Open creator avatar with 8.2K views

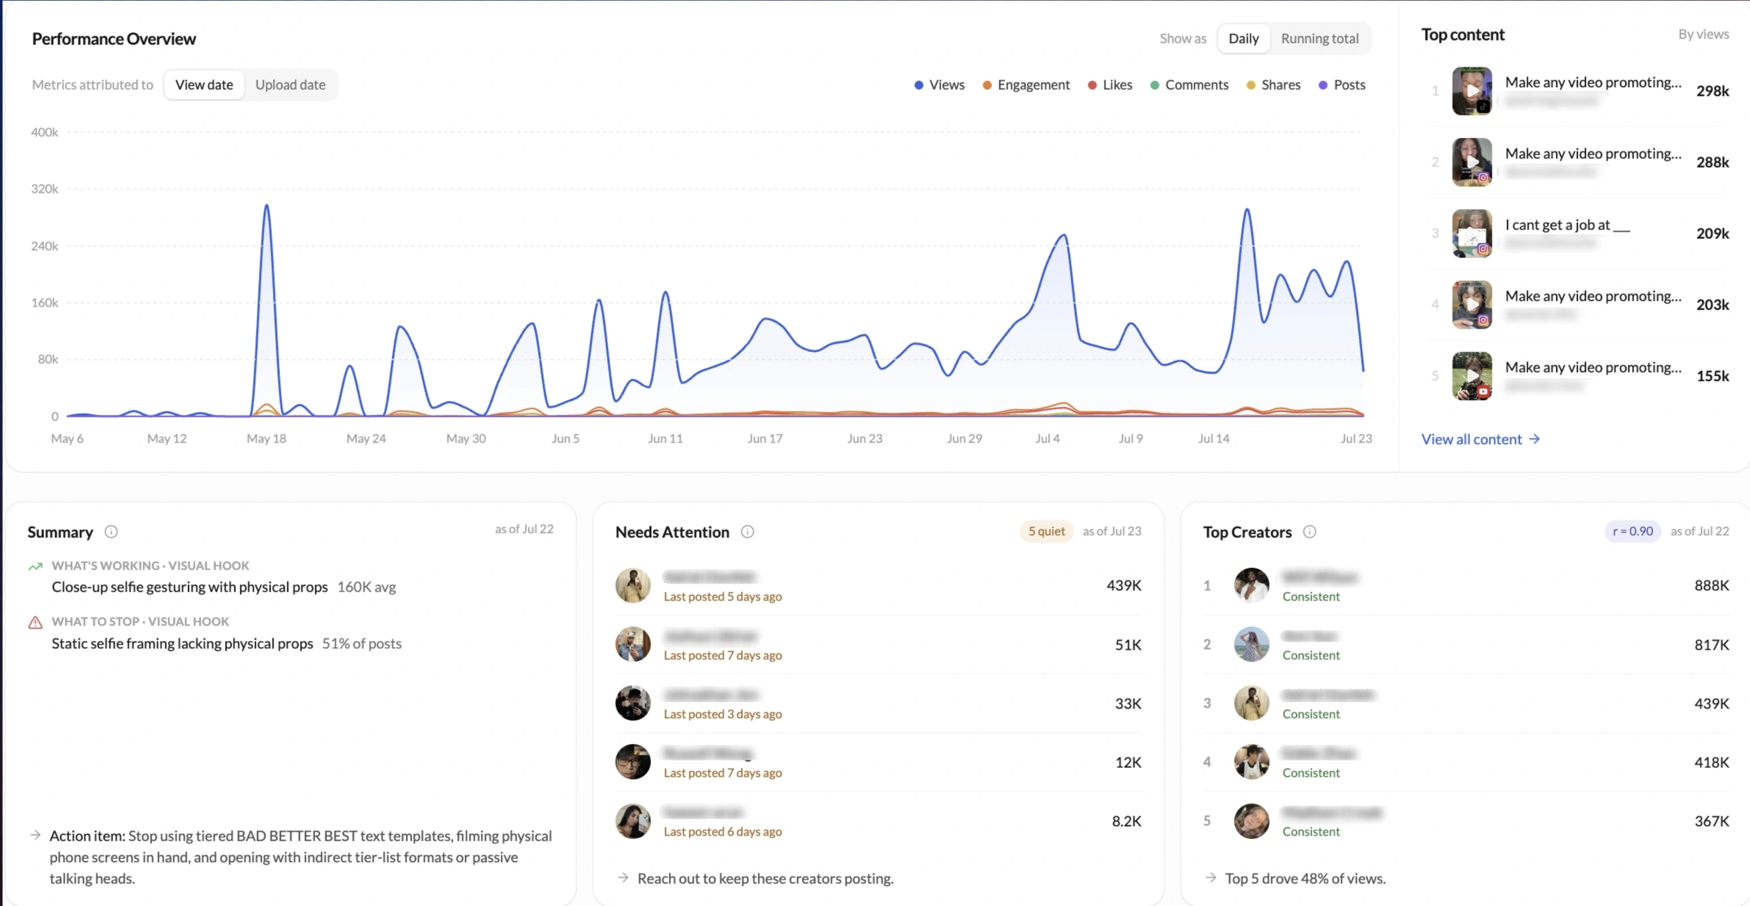[632, 821]
